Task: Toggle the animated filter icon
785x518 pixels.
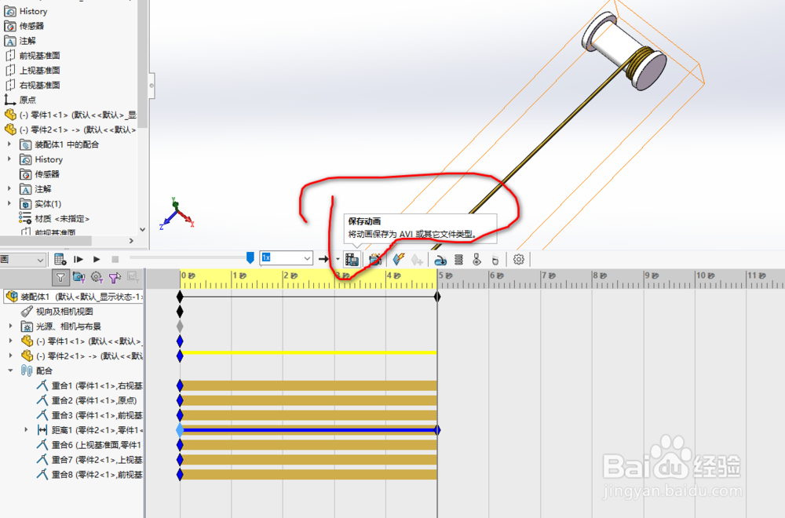Action: pyautogui.click(x=78, y=277)
